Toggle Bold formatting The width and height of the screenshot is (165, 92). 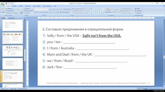(x=35, y=13)
